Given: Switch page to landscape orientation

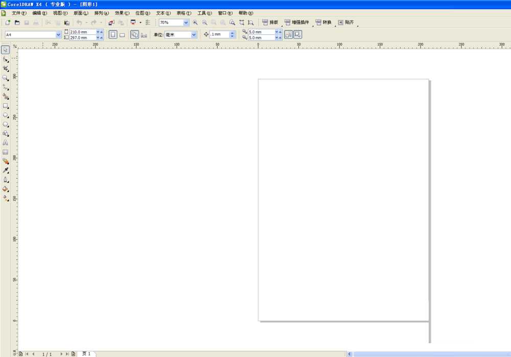Looking at the screenshot, I should click(122, 35).
